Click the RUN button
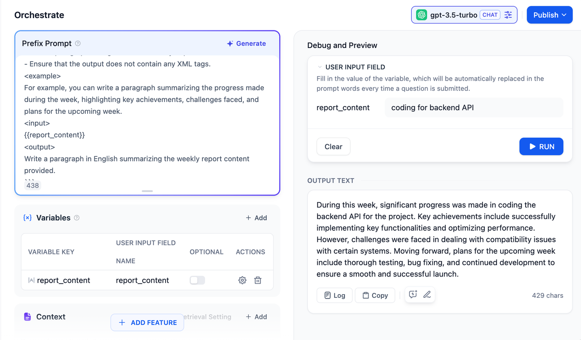The height and width of the screenshot is (340, 581). click(x=542, y=146)
